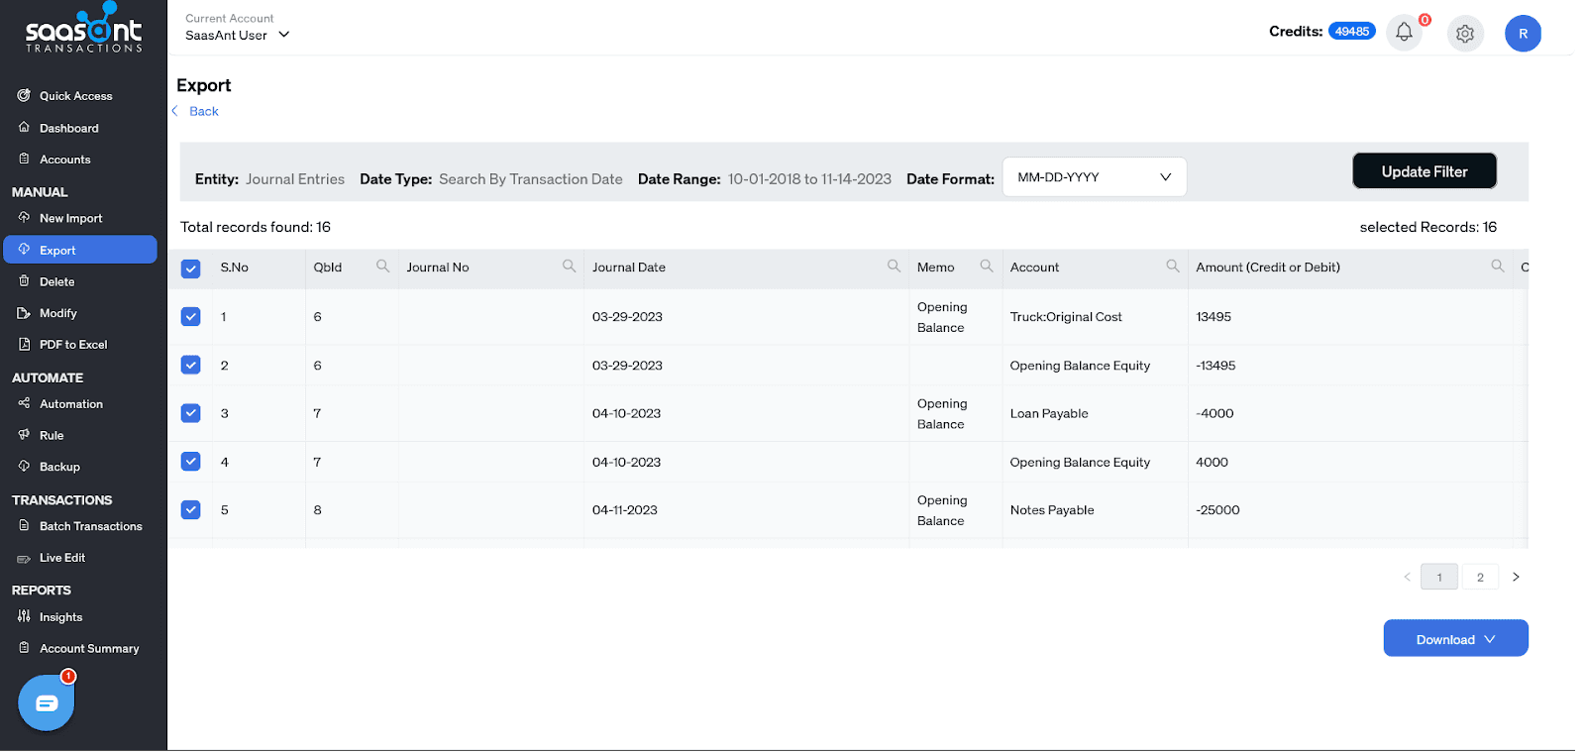Open the Date Format MM-DD-YYYY dropdown
Viewport: 1585px width, 754px height.
1095,177
